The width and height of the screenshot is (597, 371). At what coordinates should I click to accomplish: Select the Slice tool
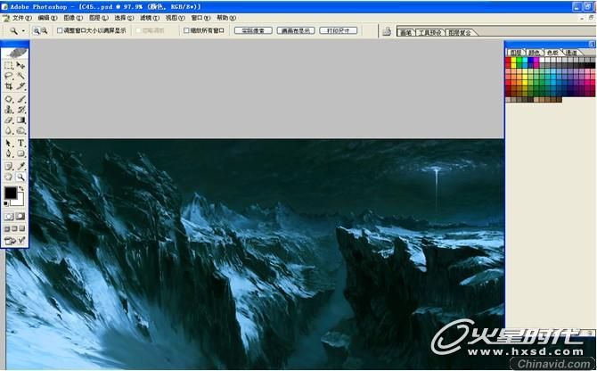point(21,87)
